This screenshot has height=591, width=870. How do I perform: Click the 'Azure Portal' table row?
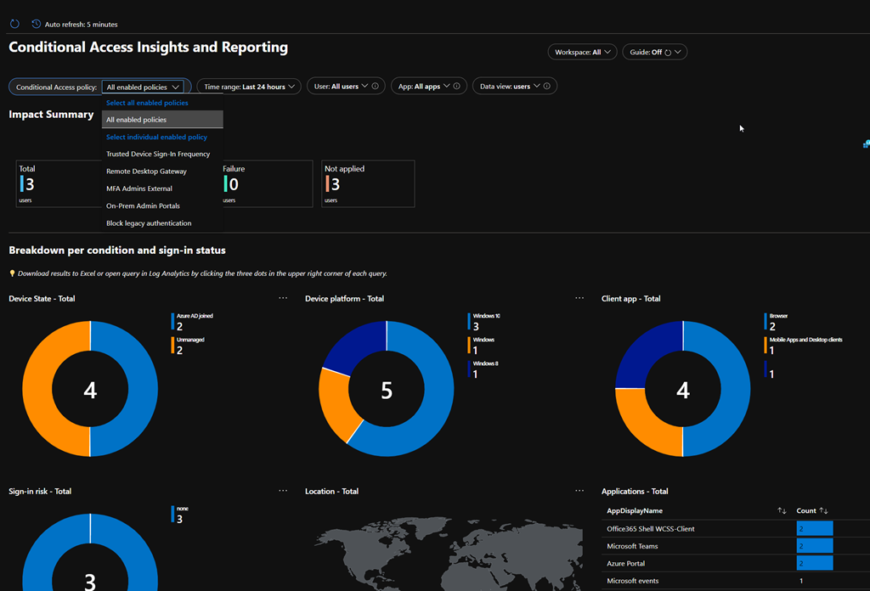[x=736, y=563]
